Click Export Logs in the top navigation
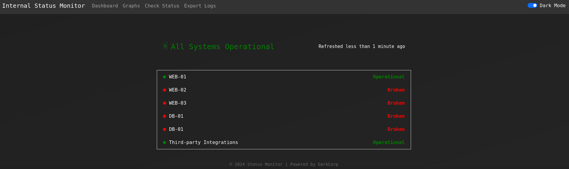This screenshot has height=169, width=569. click(x=200, y=6)
